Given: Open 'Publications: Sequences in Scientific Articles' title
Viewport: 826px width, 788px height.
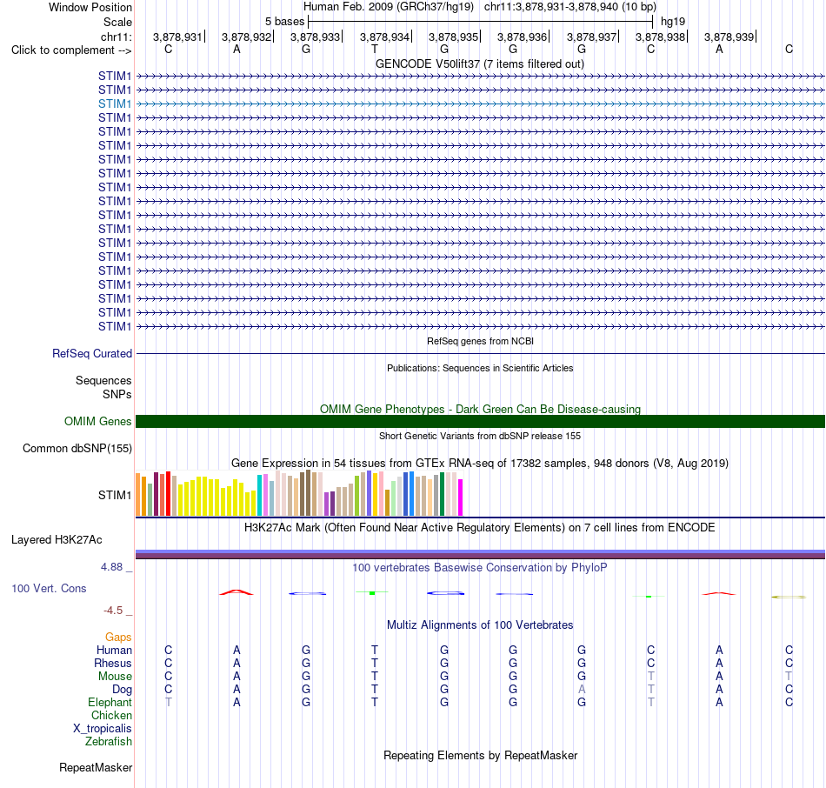Looking at the screenshot, I should (x=480, y=368).
